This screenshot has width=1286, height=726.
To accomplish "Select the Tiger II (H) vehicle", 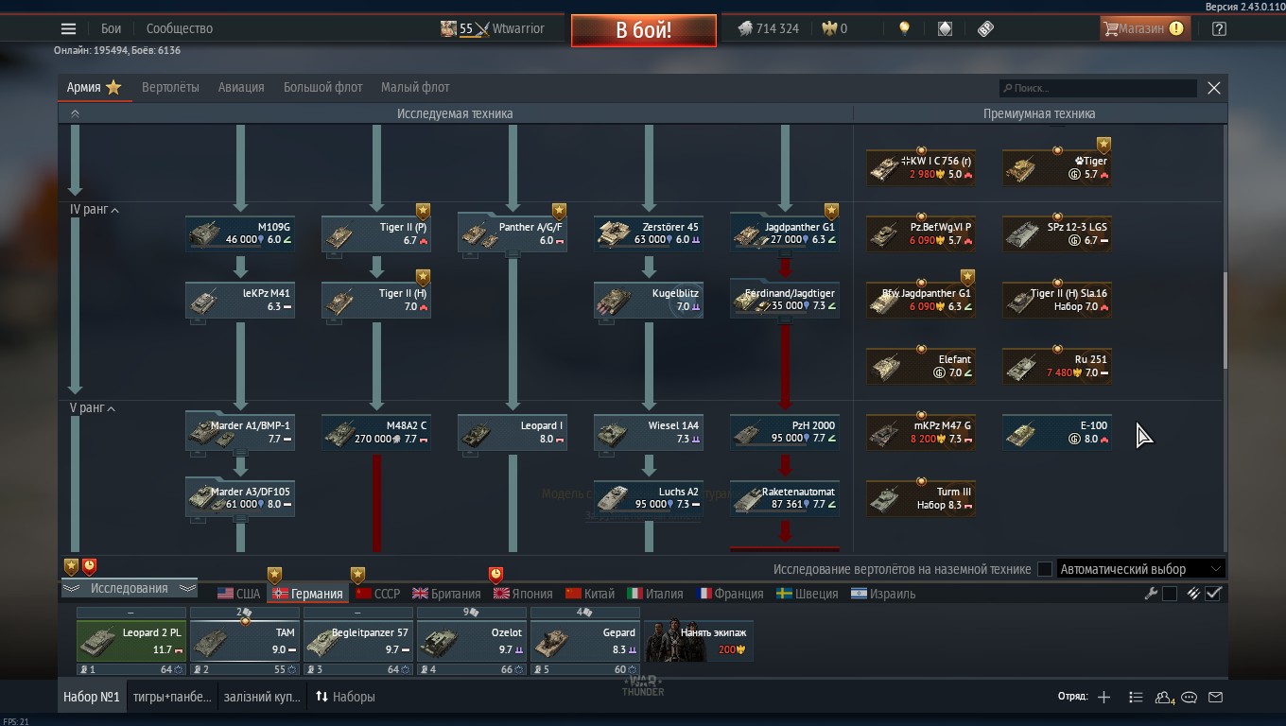I will [376, 300].
